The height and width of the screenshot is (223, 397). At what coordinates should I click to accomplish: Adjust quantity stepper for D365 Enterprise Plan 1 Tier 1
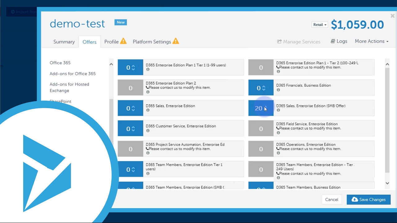(133, 68)
